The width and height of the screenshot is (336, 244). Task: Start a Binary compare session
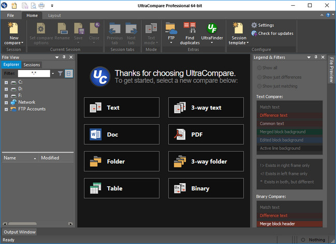206,188
